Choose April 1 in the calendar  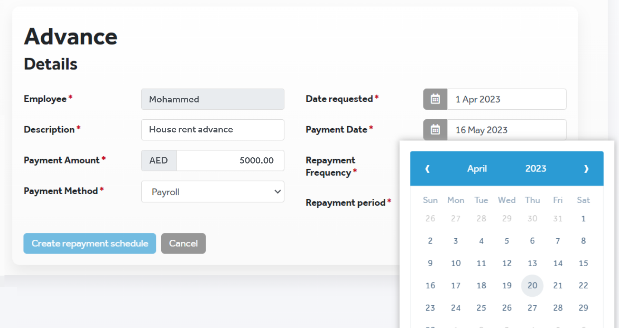pyautogui.click(x=583, y=219)
